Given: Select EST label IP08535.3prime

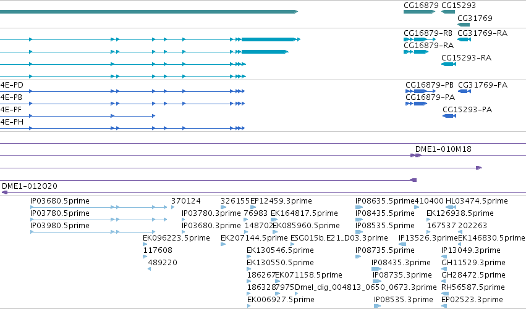Looking at the screenshot, I should 404,300.
